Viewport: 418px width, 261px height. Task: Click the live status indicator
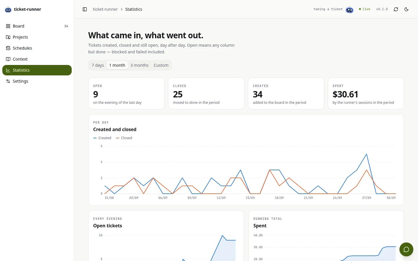[x=365, y=9]
